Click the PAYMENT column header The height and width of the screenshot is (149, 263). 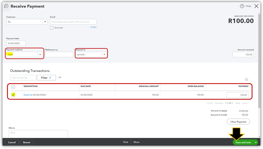tap(243, 86)
